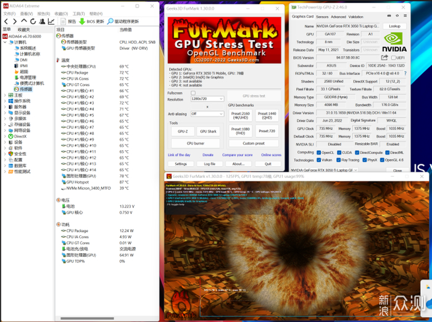Expand the 主板 tree node

[5, 95]
